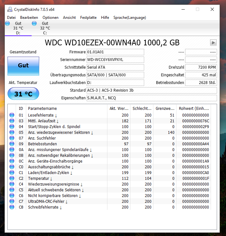Screen dimensions: 226x236
Task: Click status orb for Lesefehlerrate row
Action: click(12, 115)
